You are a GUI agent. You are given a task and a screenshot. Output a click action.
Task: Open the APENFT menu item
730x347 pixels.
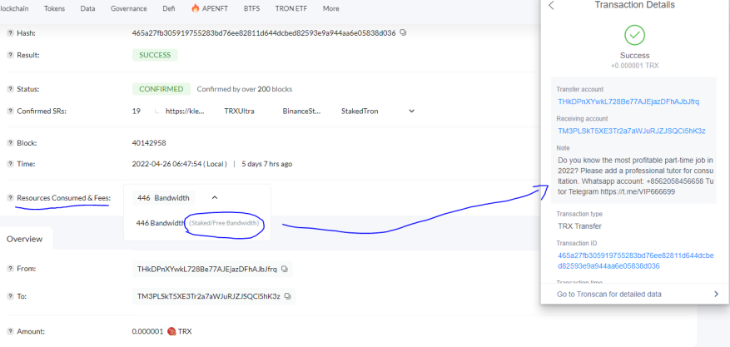[x=210, y=8]
